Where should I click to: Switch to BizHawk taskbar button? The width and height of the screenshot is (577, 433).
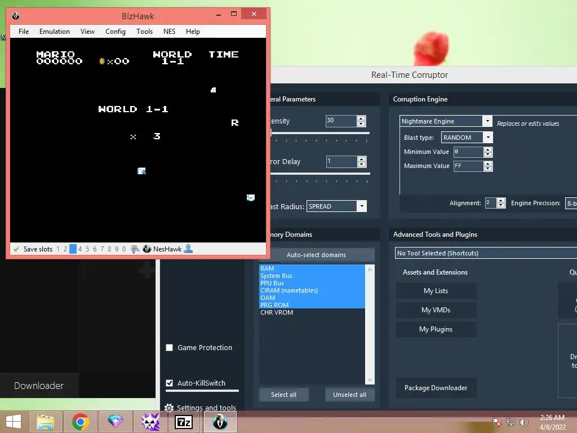220,422
